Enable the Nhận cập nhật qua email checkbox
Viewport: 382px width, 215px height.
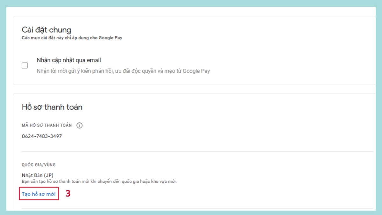tap(25, 66)
